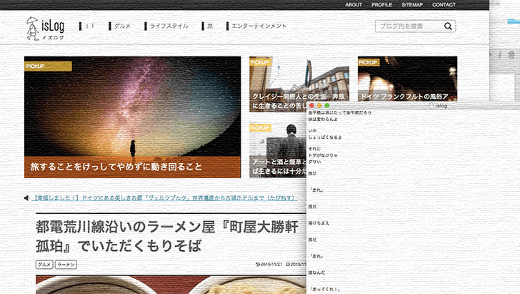Screen dimensions: 520x294
Task: Click line それに in islog window
Action: [x=314, y=149]
